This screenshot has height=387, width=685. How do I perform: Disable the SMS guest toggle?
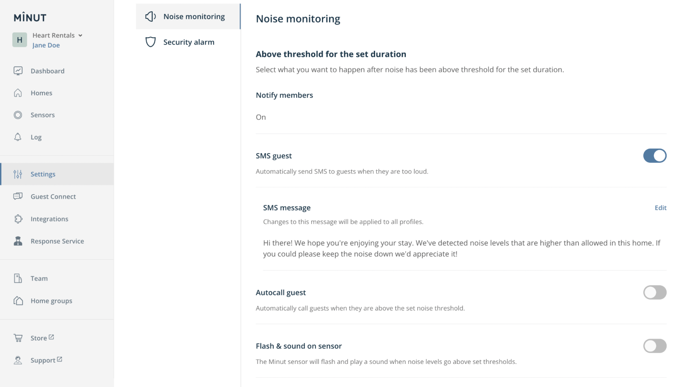point(654,156)
